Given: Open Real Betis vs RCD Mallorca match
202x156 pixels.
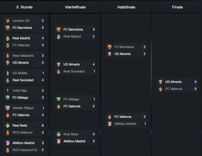Looking at the screenshot, I should coord(24,129).
